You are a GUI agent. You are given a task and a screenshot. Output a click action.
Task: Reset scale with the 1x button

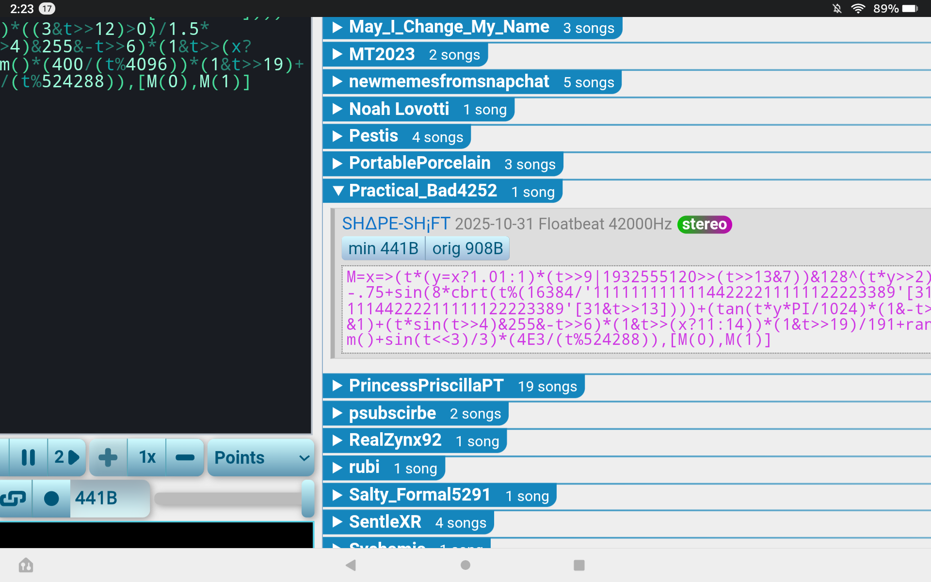coord(147,457)
